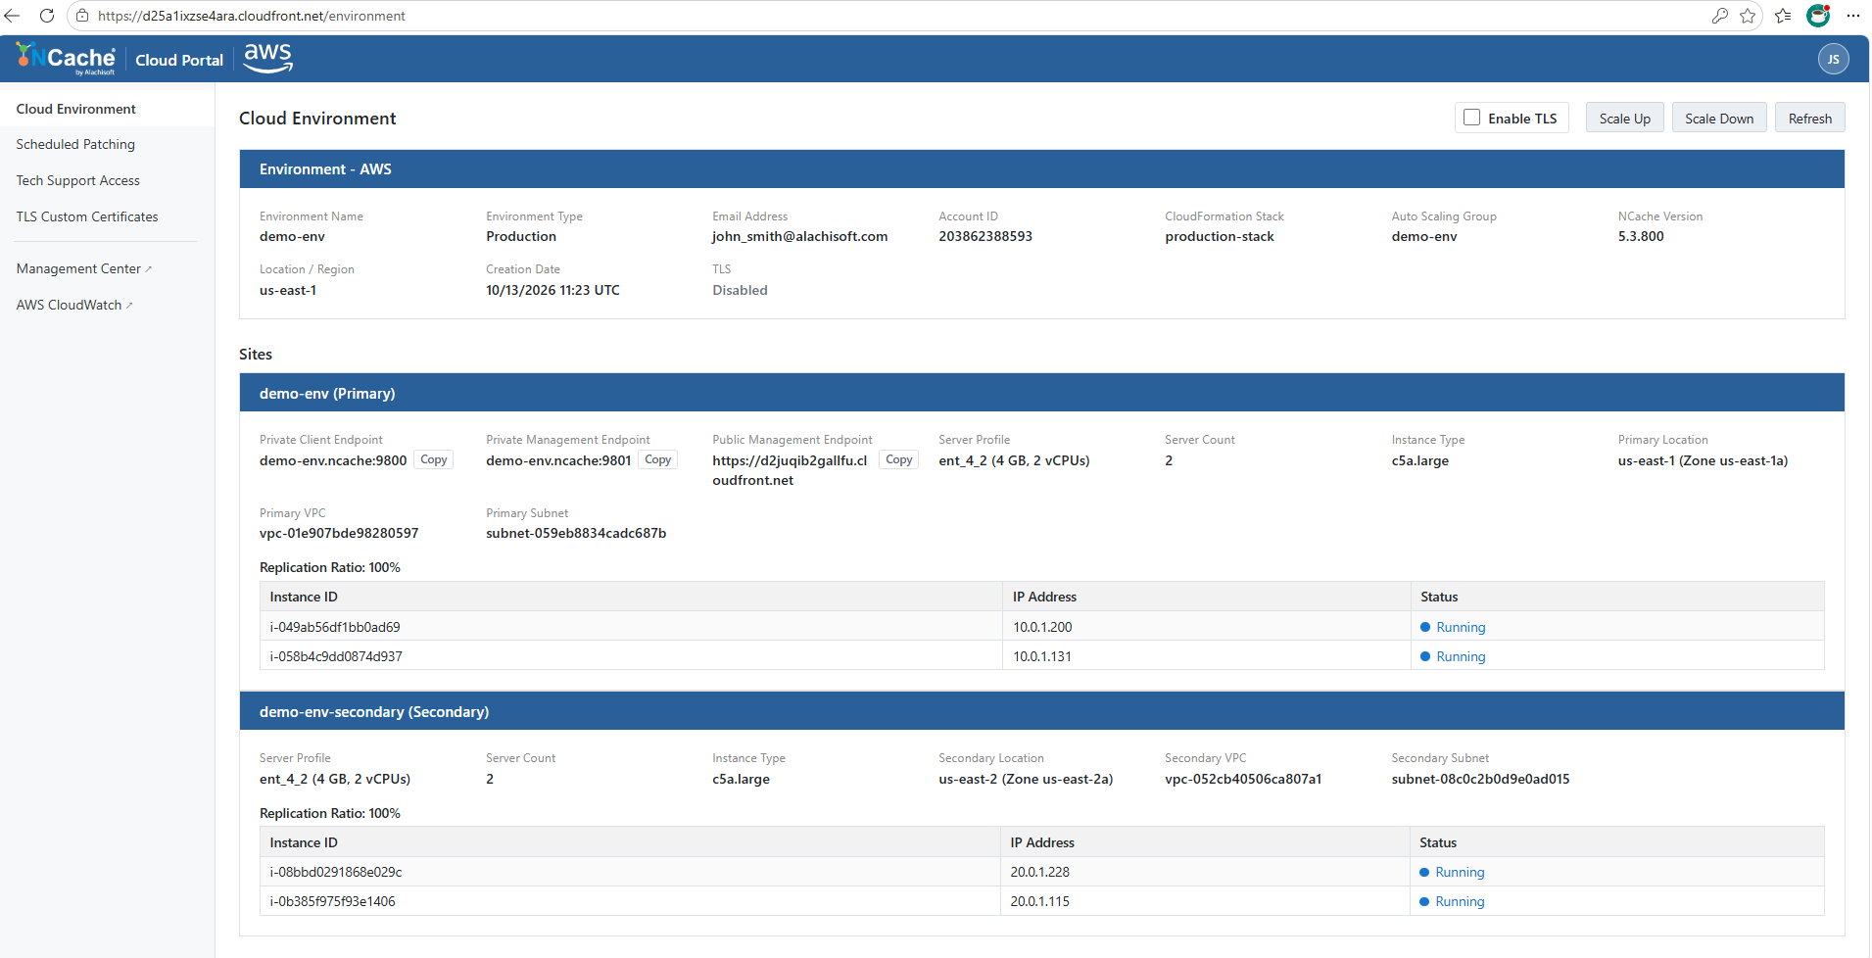Click the Scale Down button
Screen dimensions: 1872x958
click(1719, 118)
